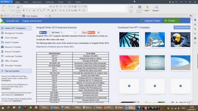Click the Support Center button
Viewport: 198px width, 111px height.
coord(151,21)
